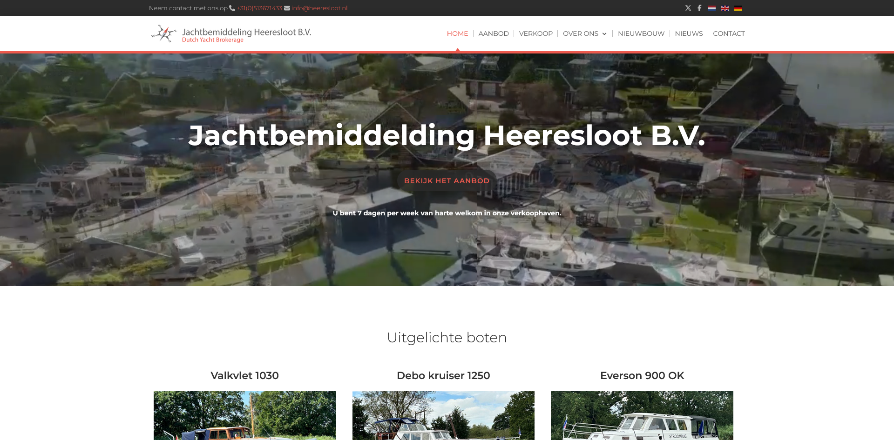Open the X (Twitter) social icon

(x=688, y=8)
